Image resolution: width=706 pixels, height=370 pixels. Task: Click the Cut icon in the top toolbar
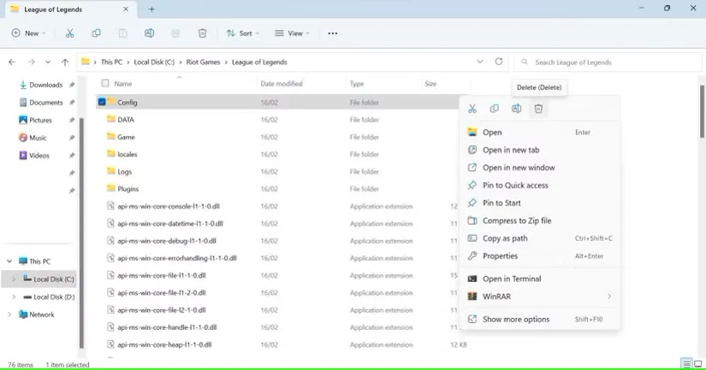click(x=70, y=33)
